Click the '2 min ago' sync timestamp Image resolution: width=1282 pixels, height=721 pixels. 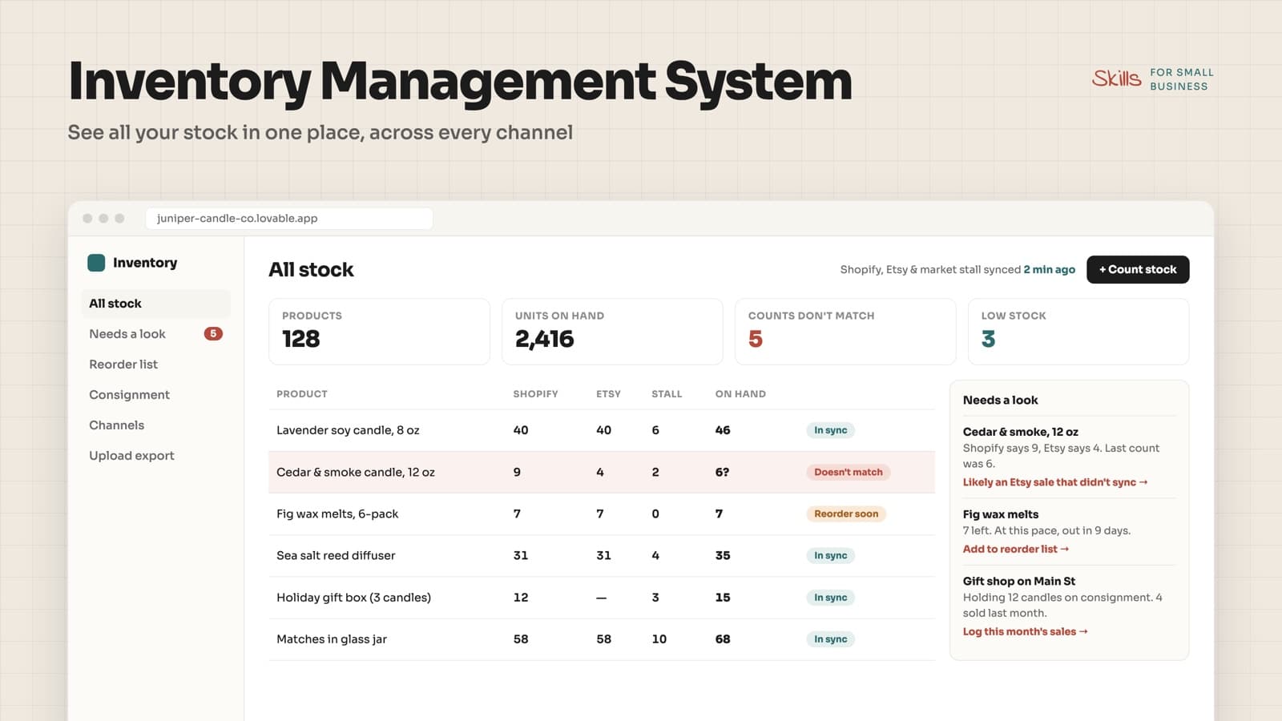pos(1050,270)
